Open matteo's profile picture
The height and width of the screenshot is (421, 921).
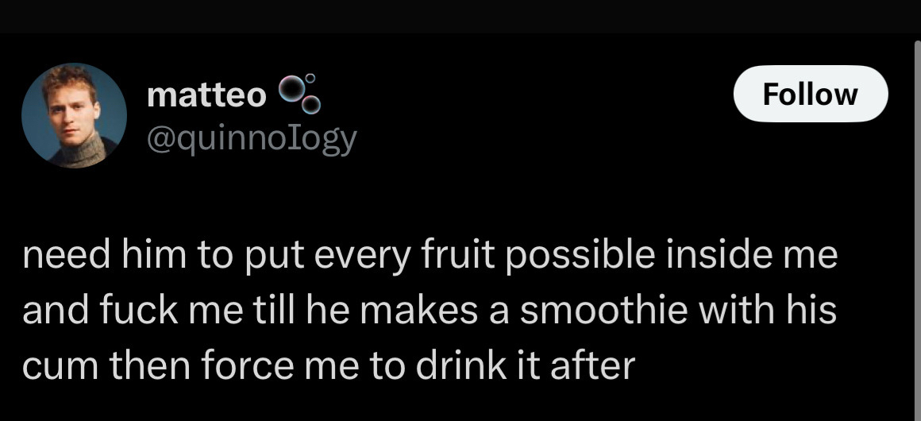tap(74, 116)
